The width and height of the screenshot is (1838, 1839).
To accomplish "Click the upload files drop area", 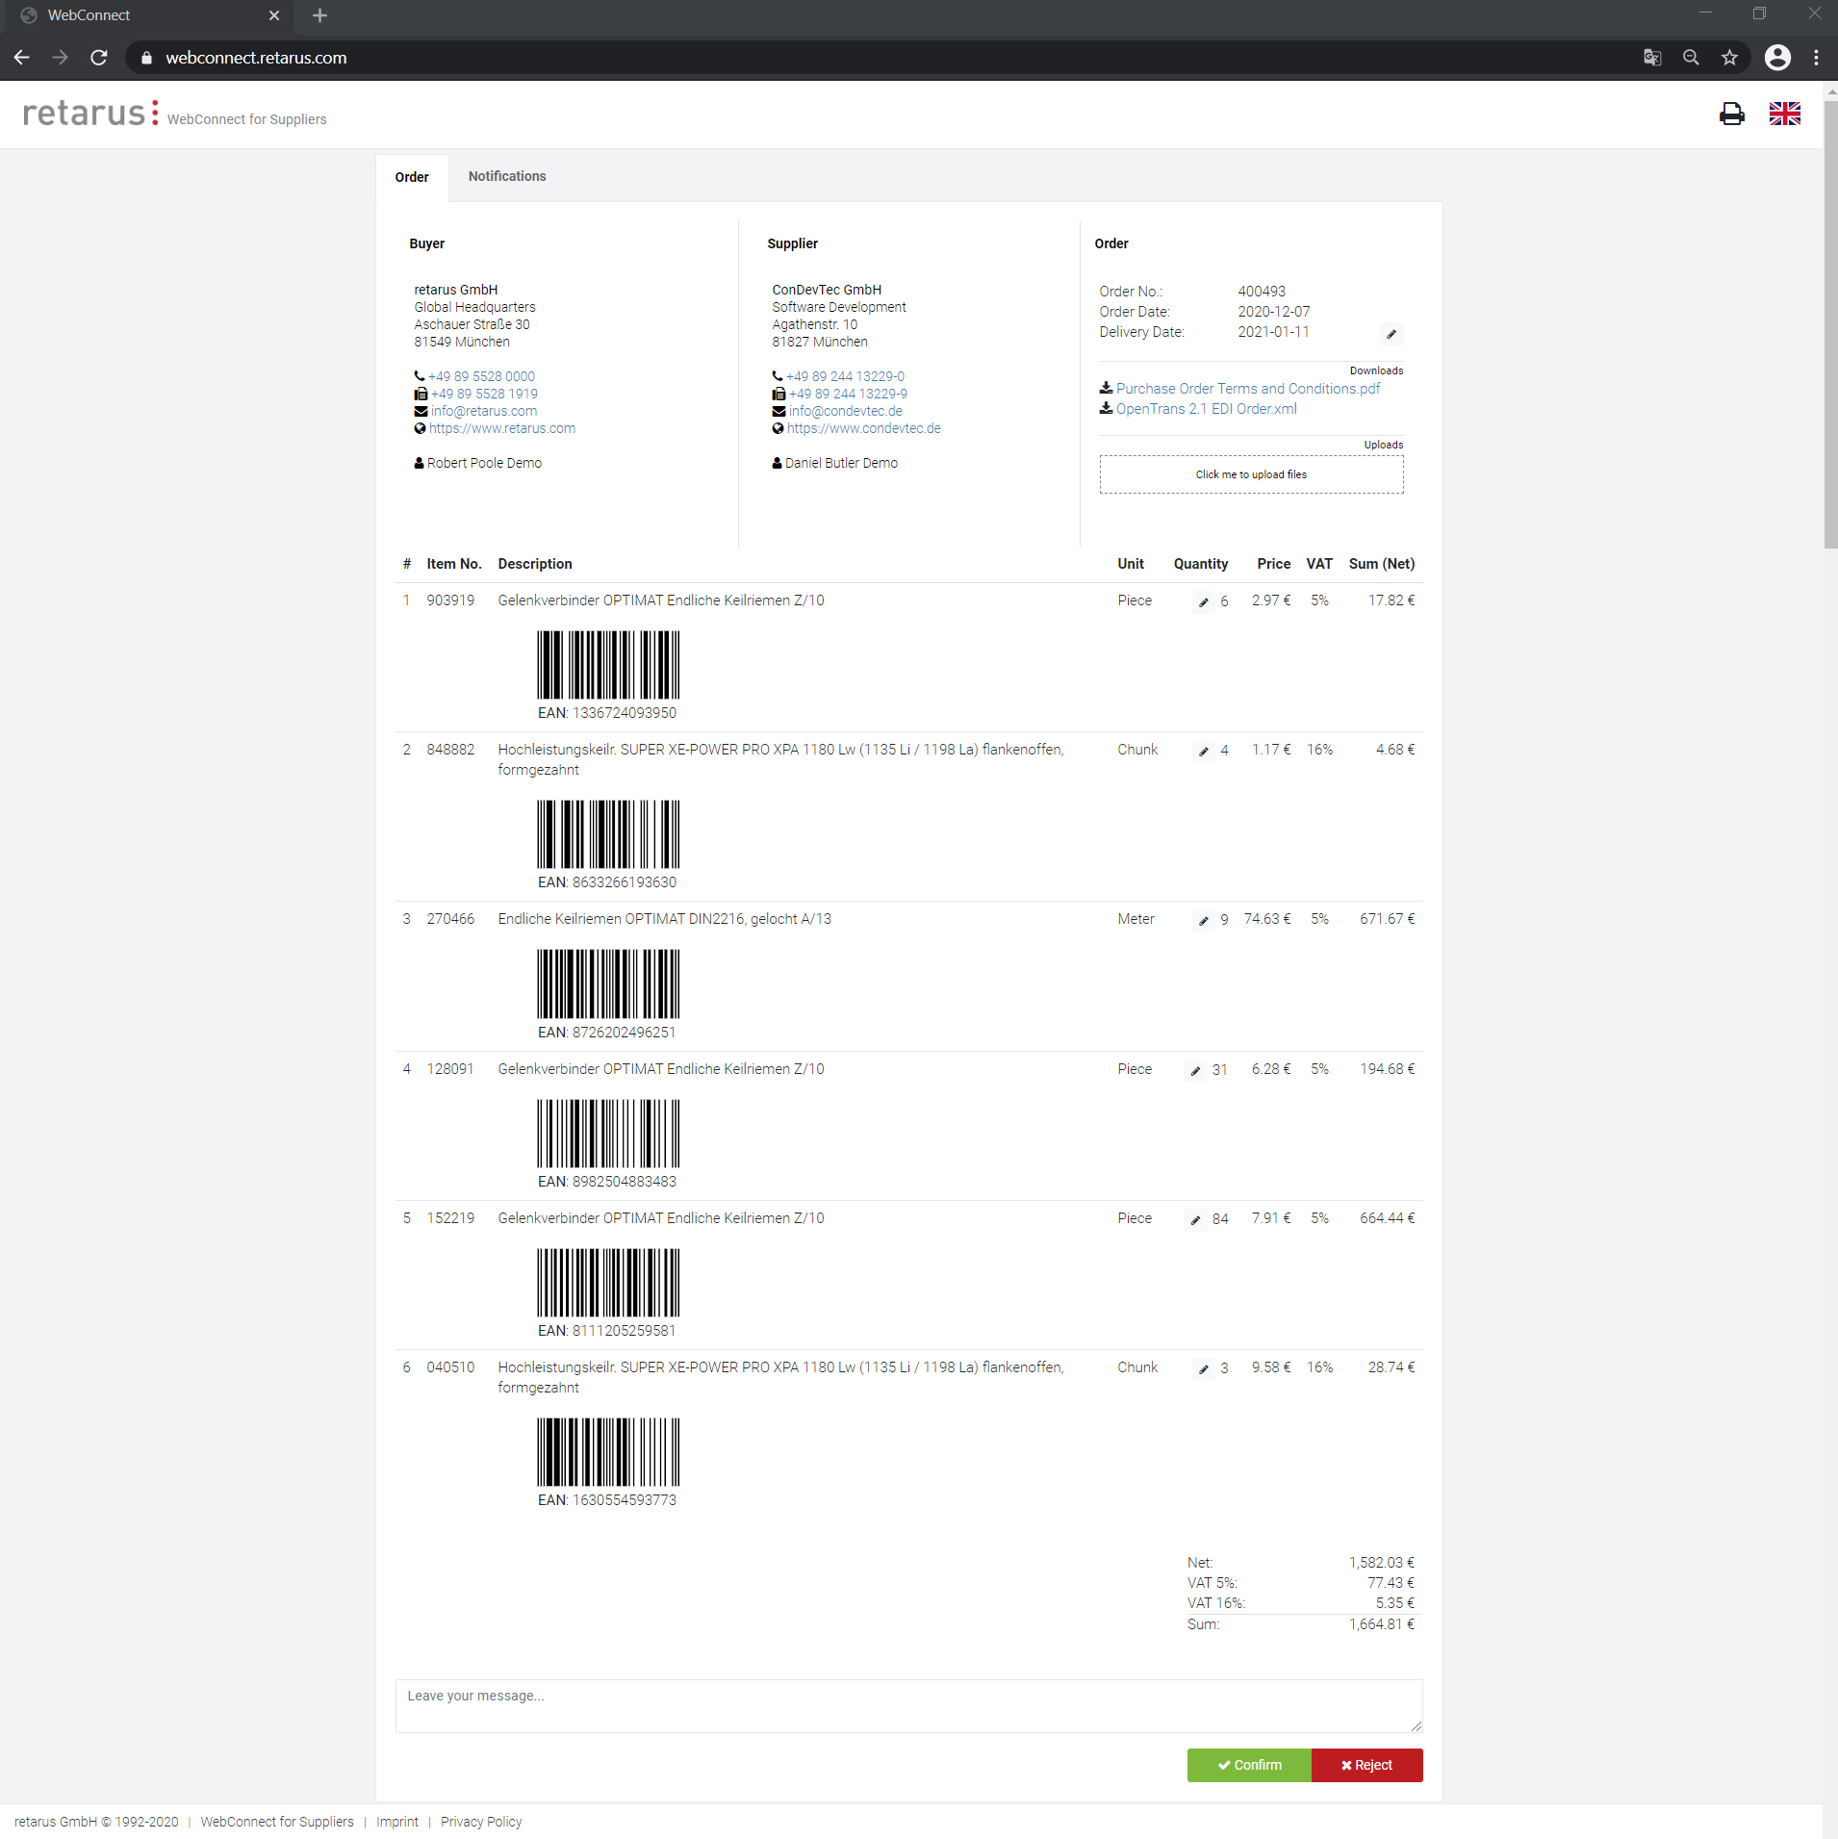I will point(1251,474).
